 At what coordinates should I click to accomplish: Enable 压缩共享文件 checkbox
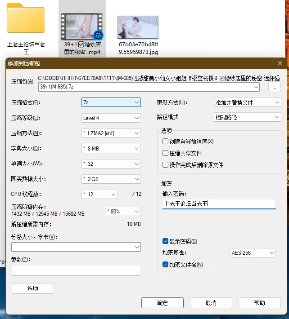click(165, 153)
